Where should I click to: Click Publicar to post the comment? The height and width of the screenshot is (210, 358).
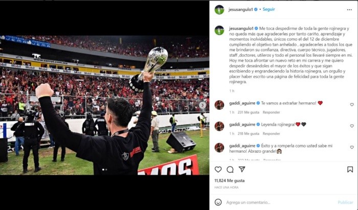[345, 202]
